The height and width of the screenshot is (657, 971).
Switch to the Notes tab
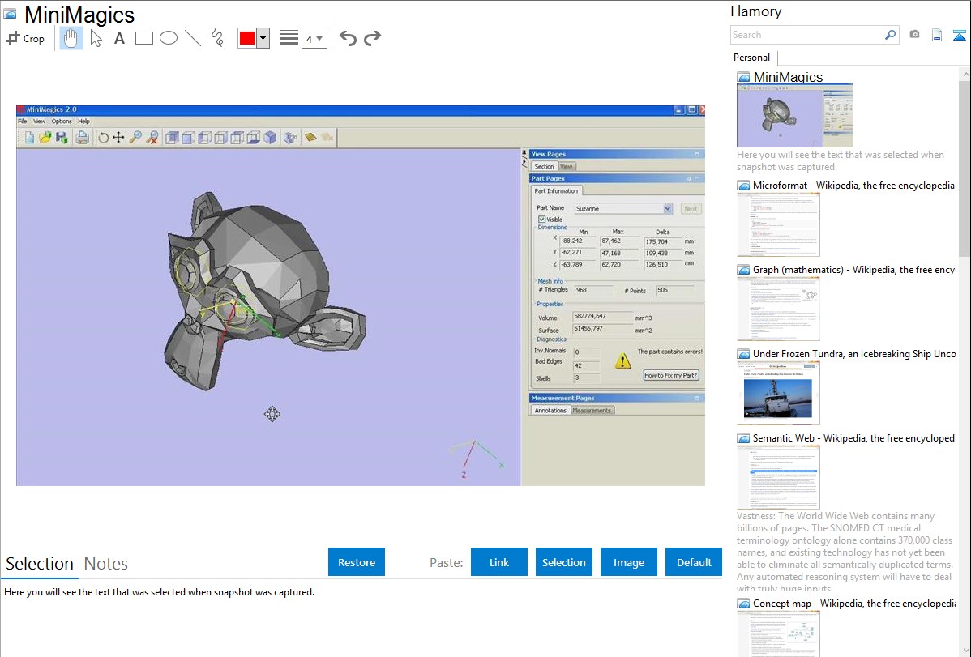(106, 564)
